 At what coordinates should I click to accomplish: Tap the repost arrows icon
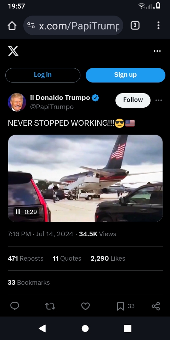(x=50, y=306)
